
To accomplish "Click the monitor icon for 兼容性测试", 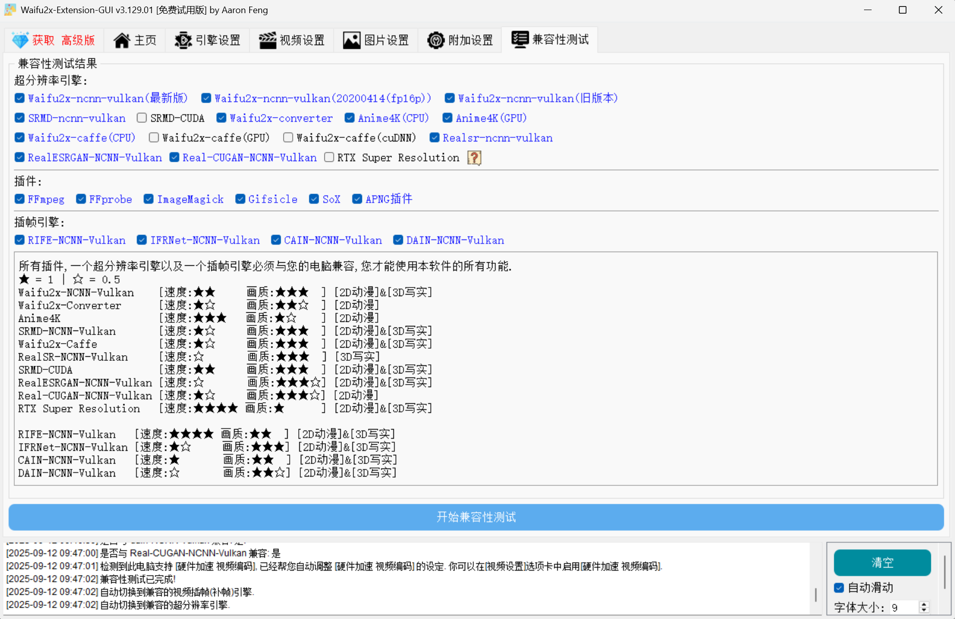I will pyautogui.click(x=520, y=39).
